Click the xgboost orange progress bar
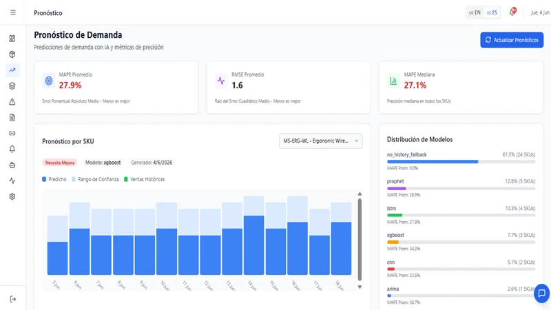Screen dimensions: 551x310 [461, 242]
